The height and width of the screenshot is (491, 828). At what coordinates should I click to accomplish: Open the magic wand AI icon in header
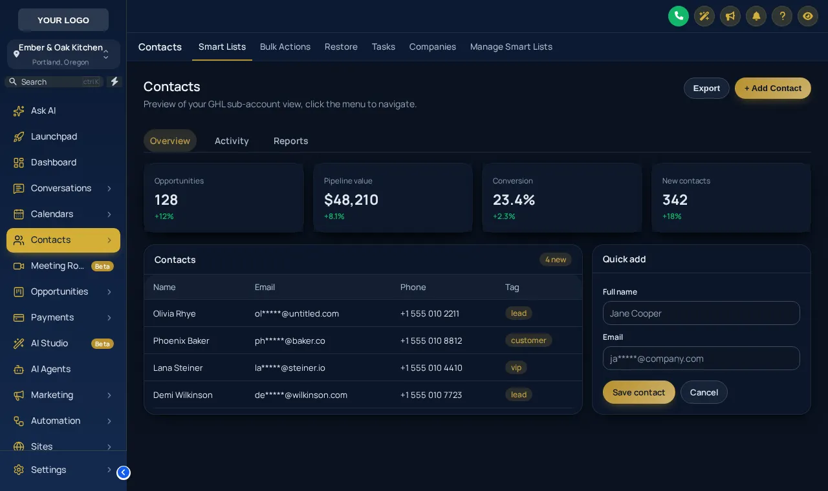point(704,16)
